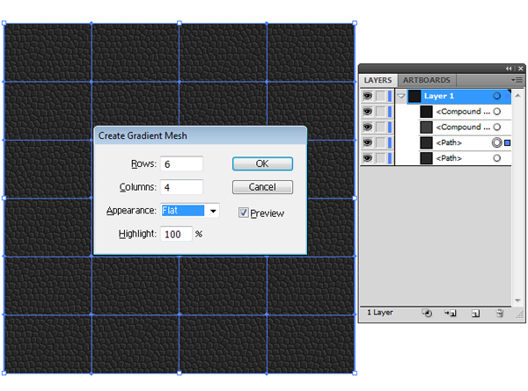Click thumbnail of the lighter gray Compound
This screenshot has width=528, height=391.
(x=426, y=127)
